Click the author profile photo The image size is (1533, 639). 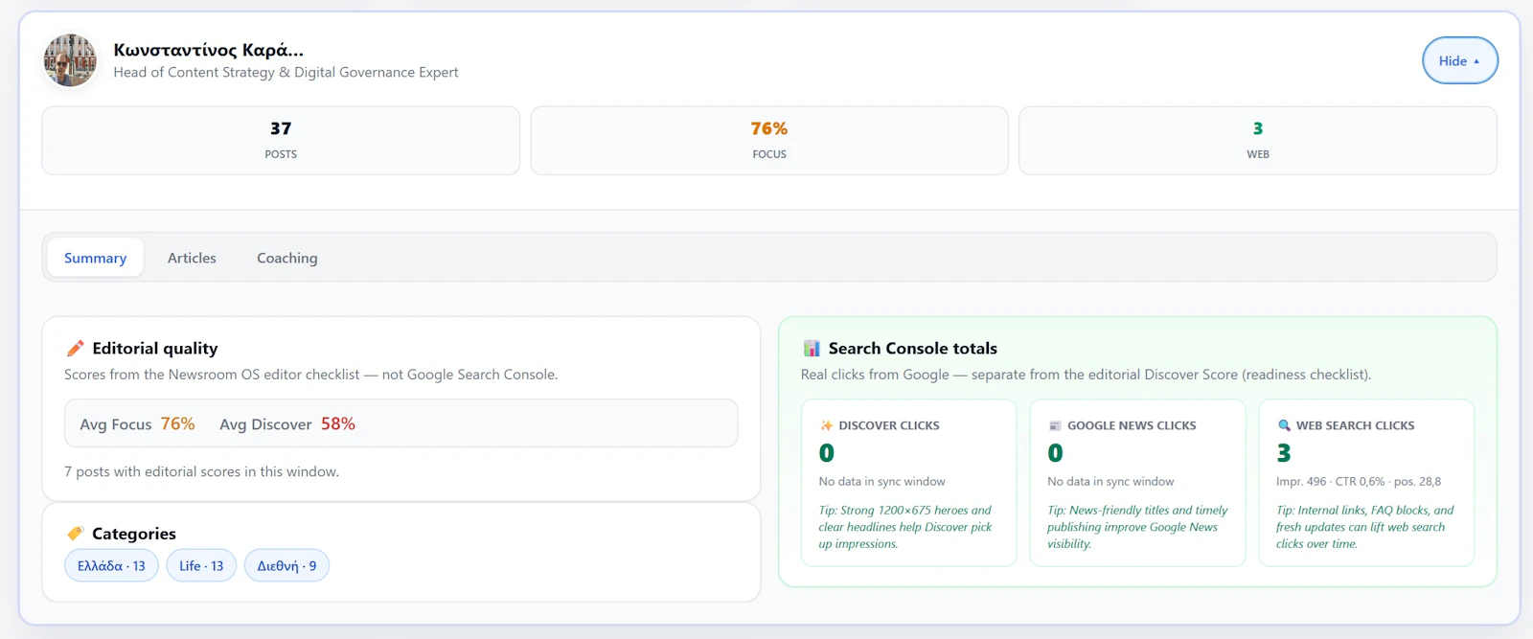(x=70, y=60)
